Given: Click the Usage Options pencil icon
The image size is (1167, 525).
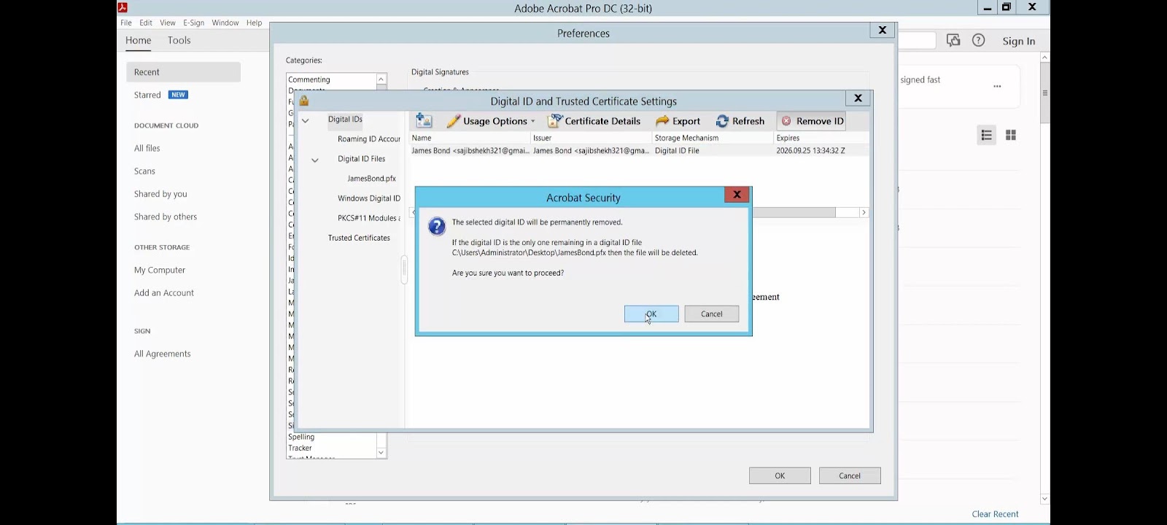Looking at the screenshot, I should coord(453,121).
